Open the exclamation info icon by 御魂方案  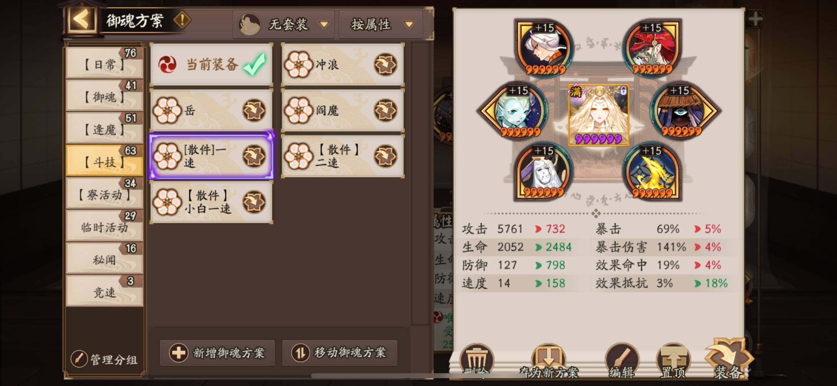point(182,20)
